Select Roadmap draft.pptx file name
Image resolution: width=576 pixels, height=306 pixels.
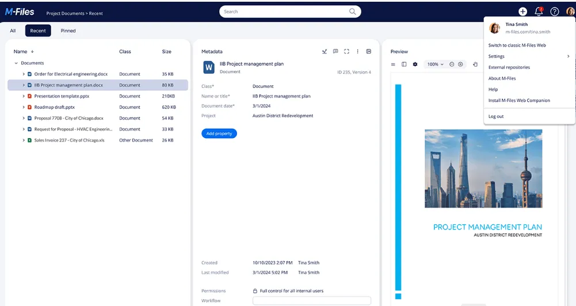point(54,107)
